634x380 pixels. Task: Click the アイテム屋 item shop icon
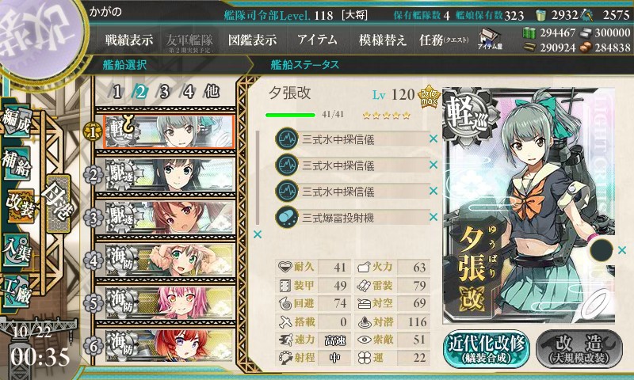[x=490, y=39]
